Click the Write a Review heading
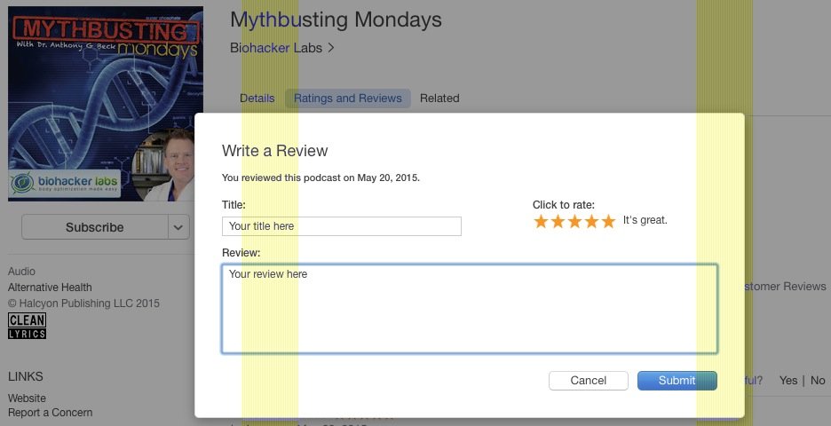This screenshot has height=426, width=831. 274,151
